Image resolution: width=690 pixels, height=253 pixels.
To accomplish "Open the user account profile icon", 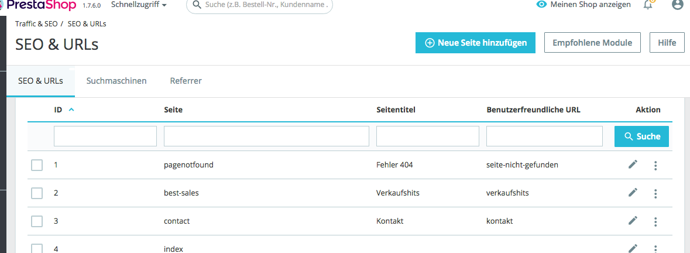I will click(x=677, y=5).
